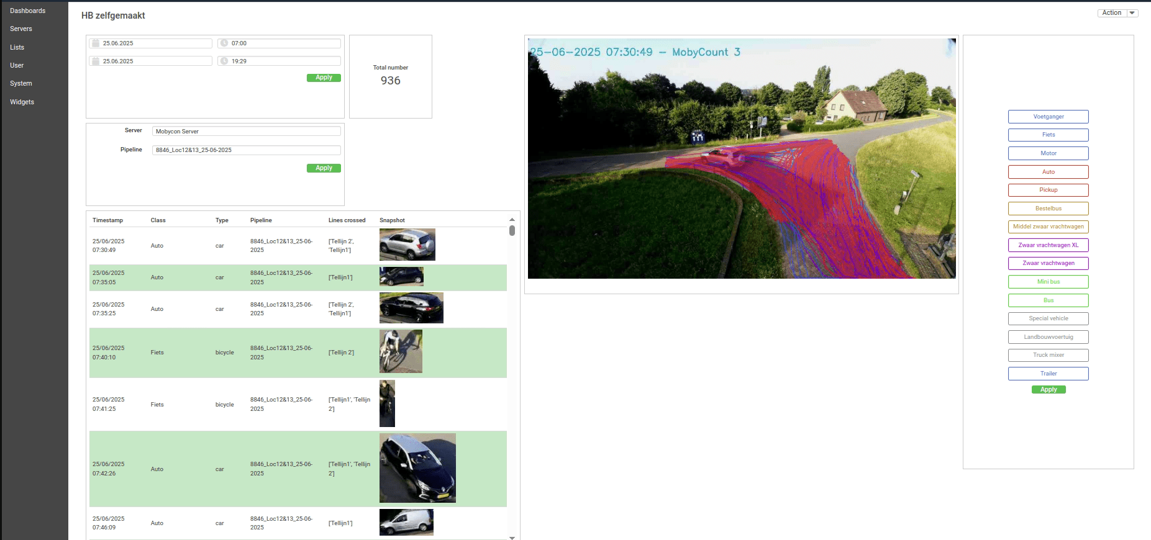Toggle the Auto class filter
1151x540 pixels.
point(1049,172)
